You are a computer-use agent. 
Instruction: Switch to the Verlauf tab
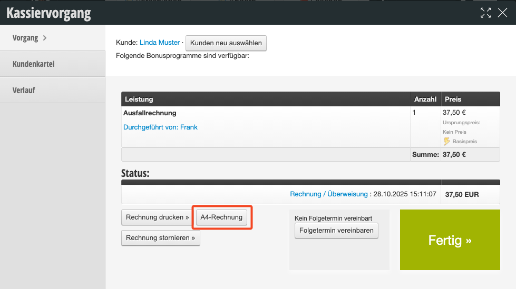click(24, 90)
